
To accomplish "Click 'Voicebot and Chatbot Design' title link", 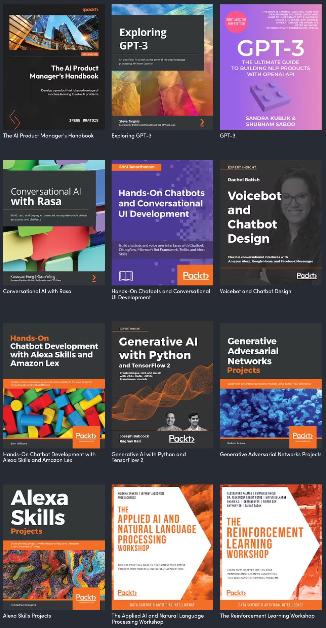I will 255,291.
